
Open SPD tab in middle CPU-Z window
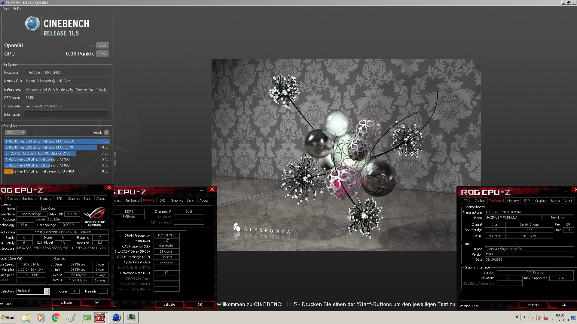point(163,200)
